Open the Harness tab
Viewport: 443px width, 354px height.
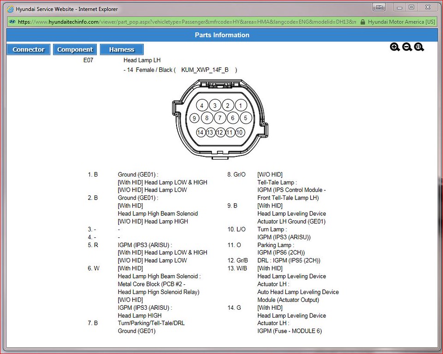click(122, 49)
